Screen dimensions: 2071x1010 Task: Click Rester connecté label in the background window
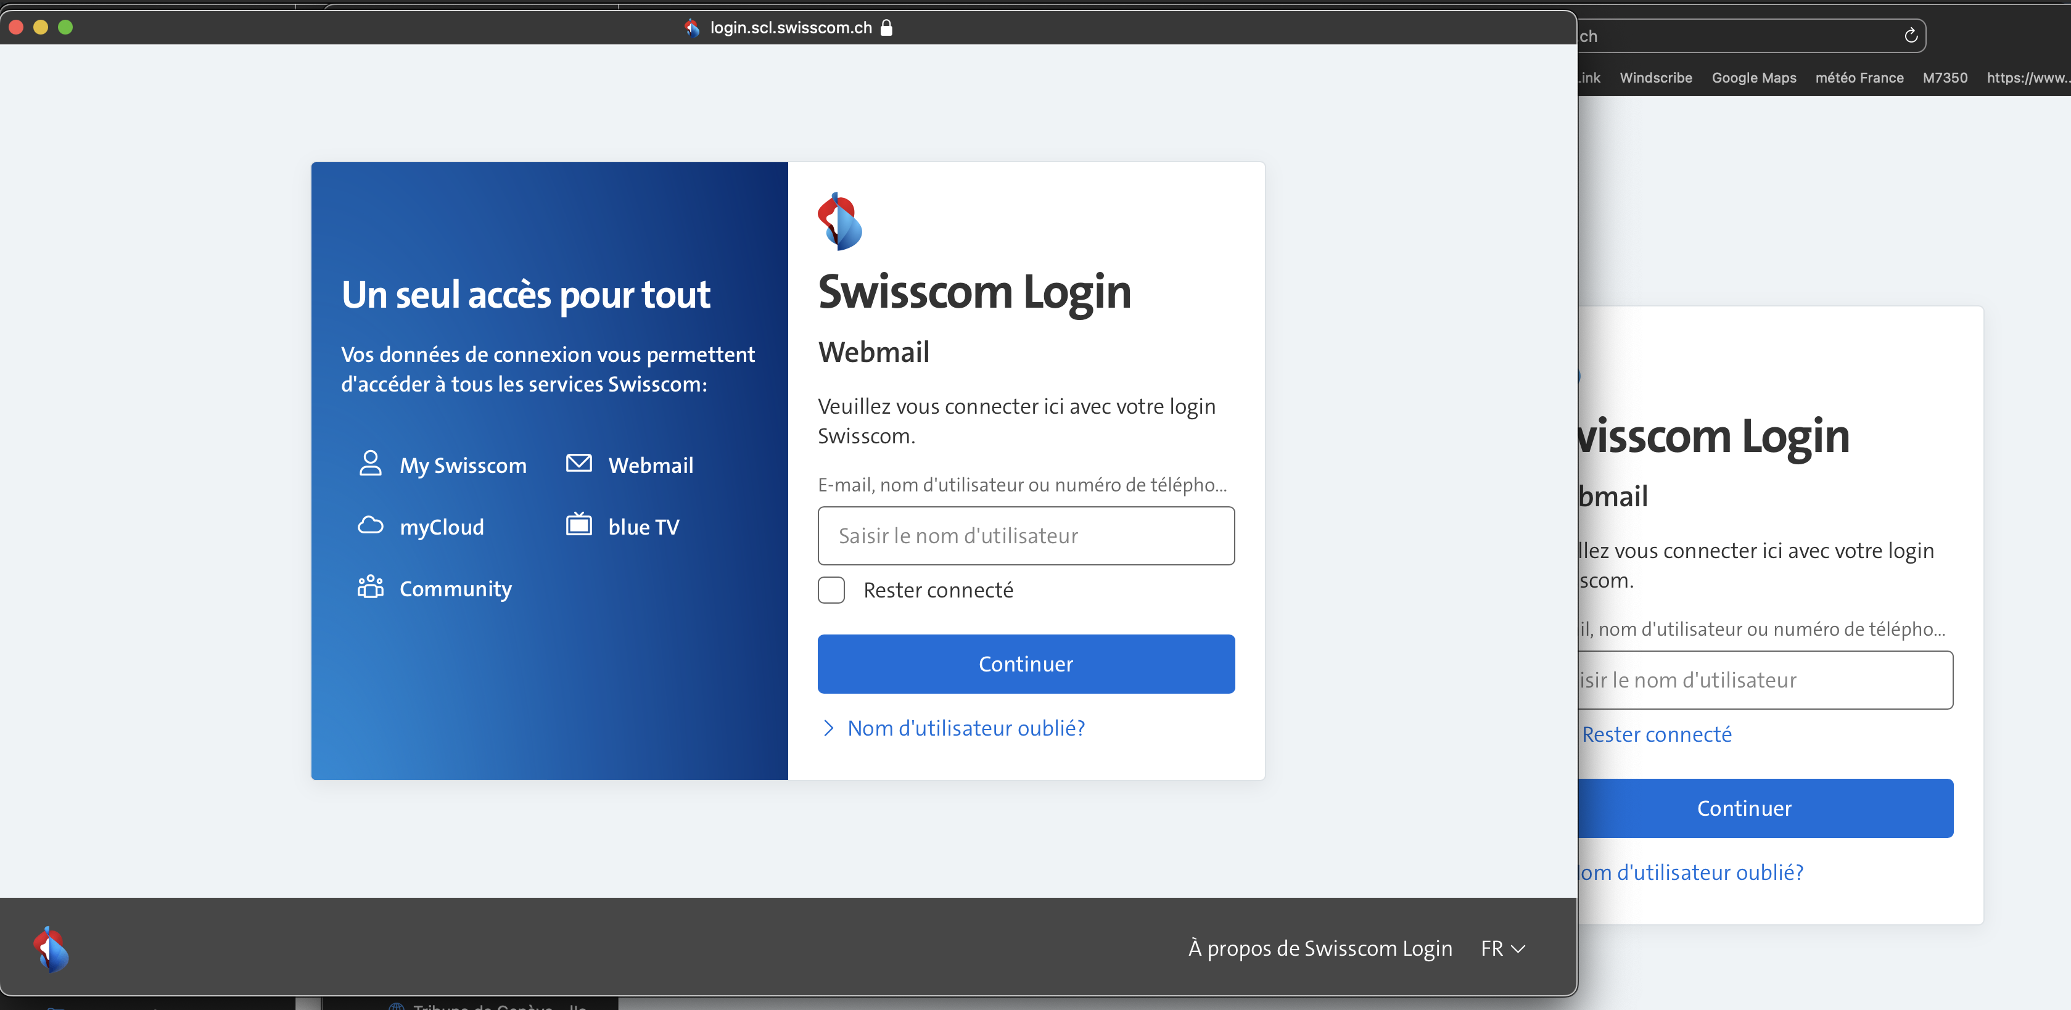tap(1656, 734)
